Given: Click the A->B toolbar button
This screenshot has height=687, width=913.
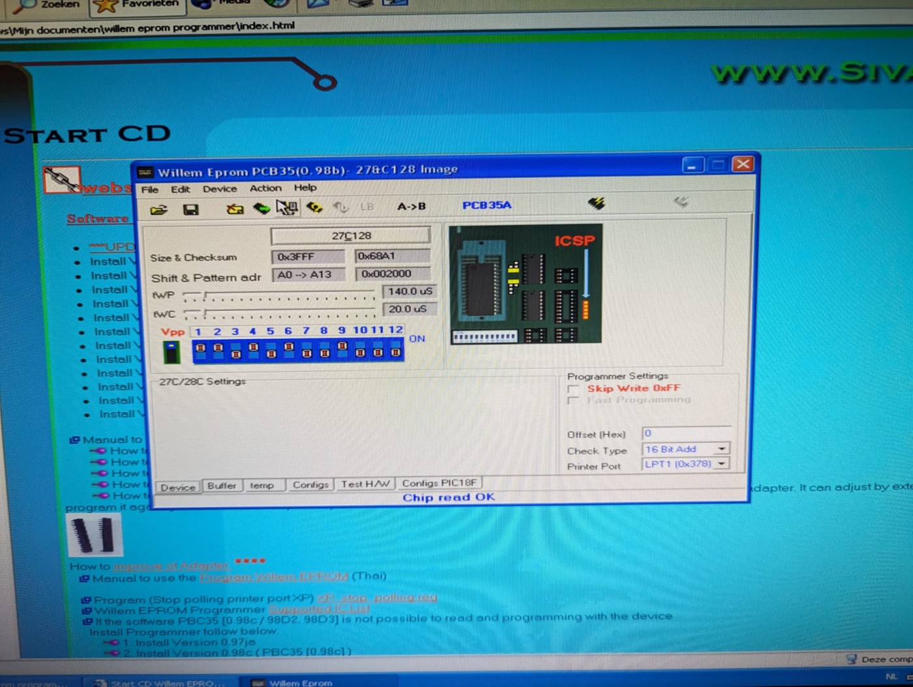Looking at the screenshot, I should point(412,206).
